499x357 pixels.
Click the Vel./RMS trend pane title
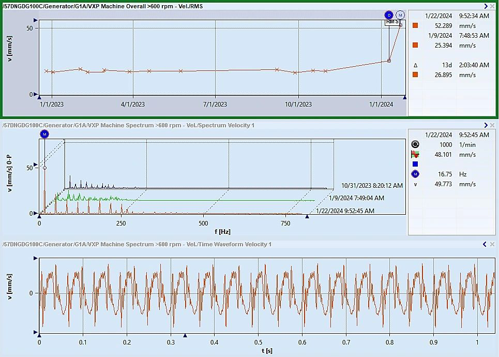102,6
